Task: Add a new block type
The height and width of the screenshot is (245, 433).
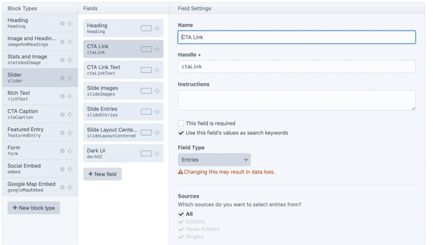Action: coord(34,208)
